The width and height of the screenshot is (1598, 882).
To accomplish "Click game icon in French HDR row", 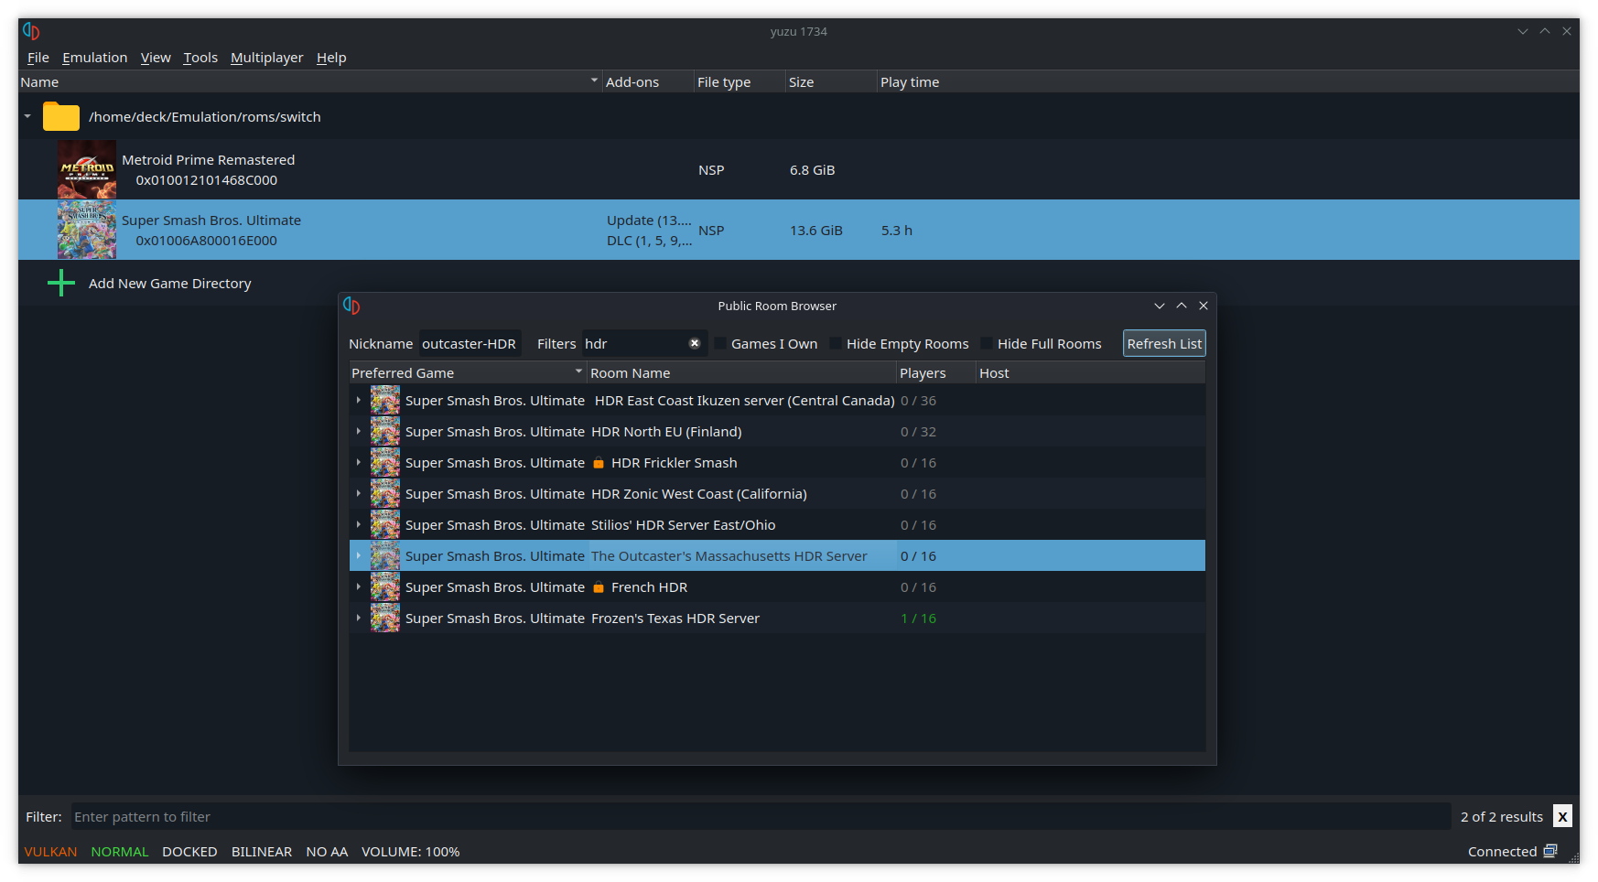I will pyautogui.click(x=385, y=587).
